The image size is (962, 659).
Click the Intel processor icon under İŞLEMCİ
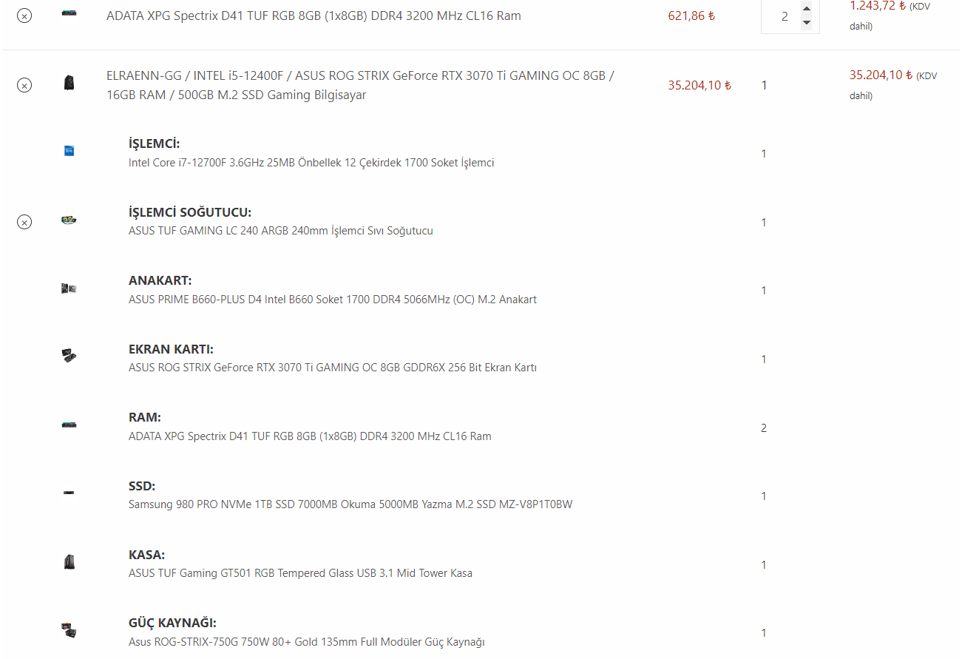click(x=69, y=151)
